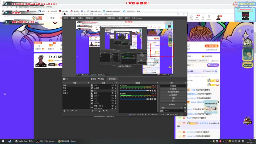
Task: Open the 编辑(E) menu in OBS
Action: (x=73, y=18)
